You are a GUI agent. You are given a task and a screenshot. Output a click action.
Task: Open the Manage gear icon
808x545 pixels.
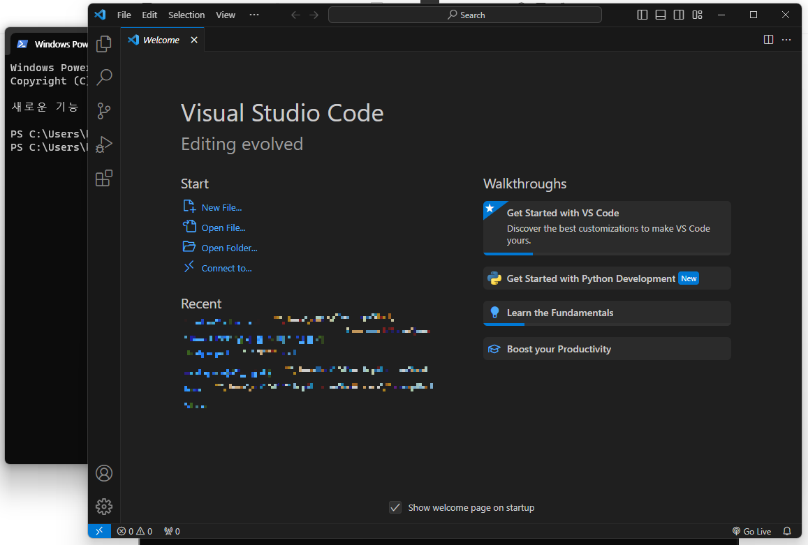103,507
